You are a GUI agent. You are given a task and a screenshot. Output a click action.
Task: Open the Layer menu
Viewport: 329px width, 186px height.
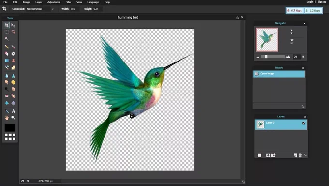tap(39, 2)
